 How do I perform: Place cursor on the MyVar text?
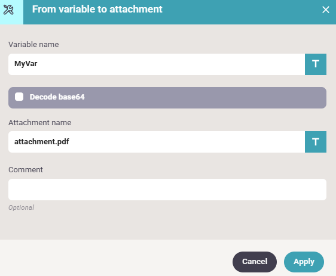(x=26, y=64)
